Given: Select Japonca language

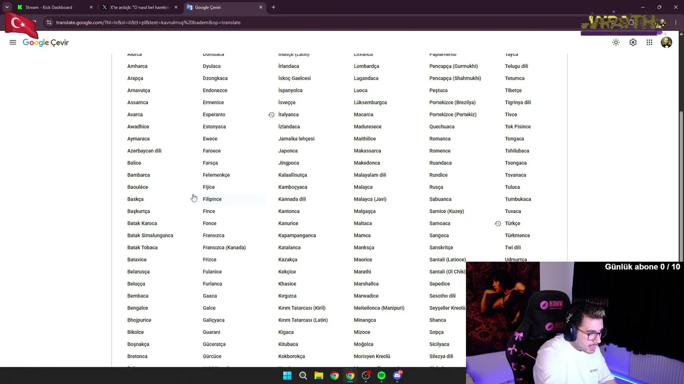Looking at the screenshot, I should 288,151.
